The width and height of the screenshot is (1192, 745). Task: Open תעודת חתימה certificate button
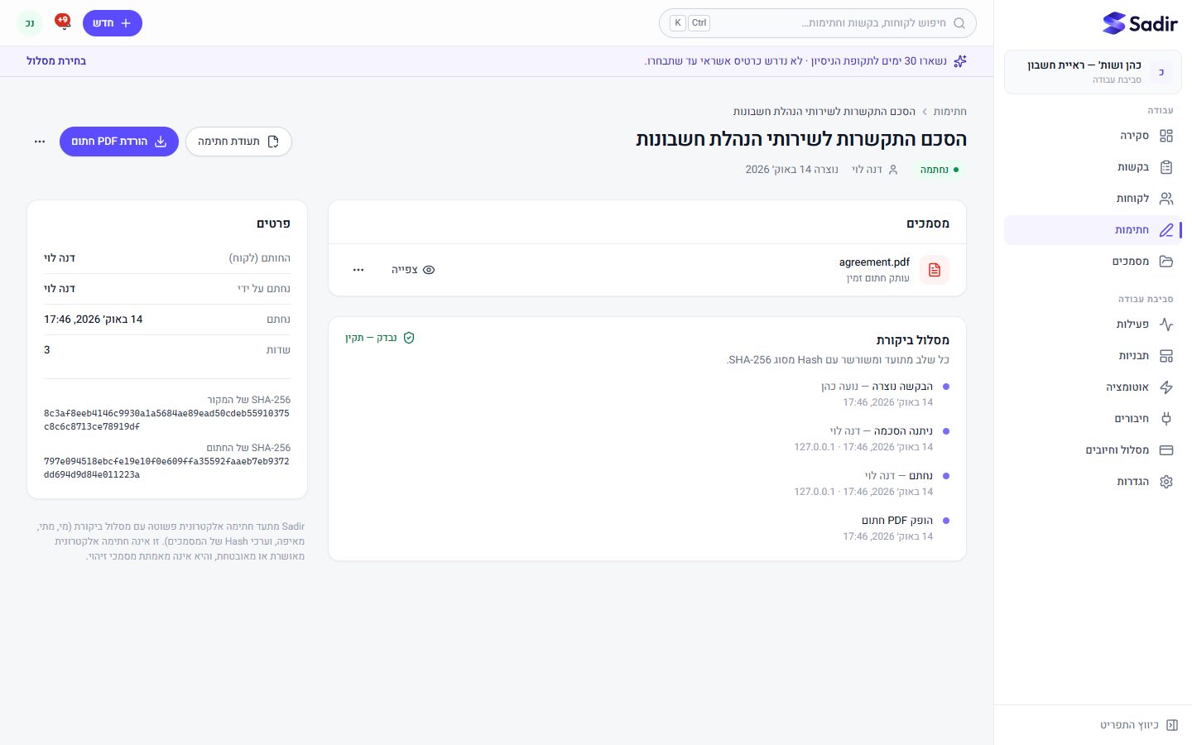(238, 142)
